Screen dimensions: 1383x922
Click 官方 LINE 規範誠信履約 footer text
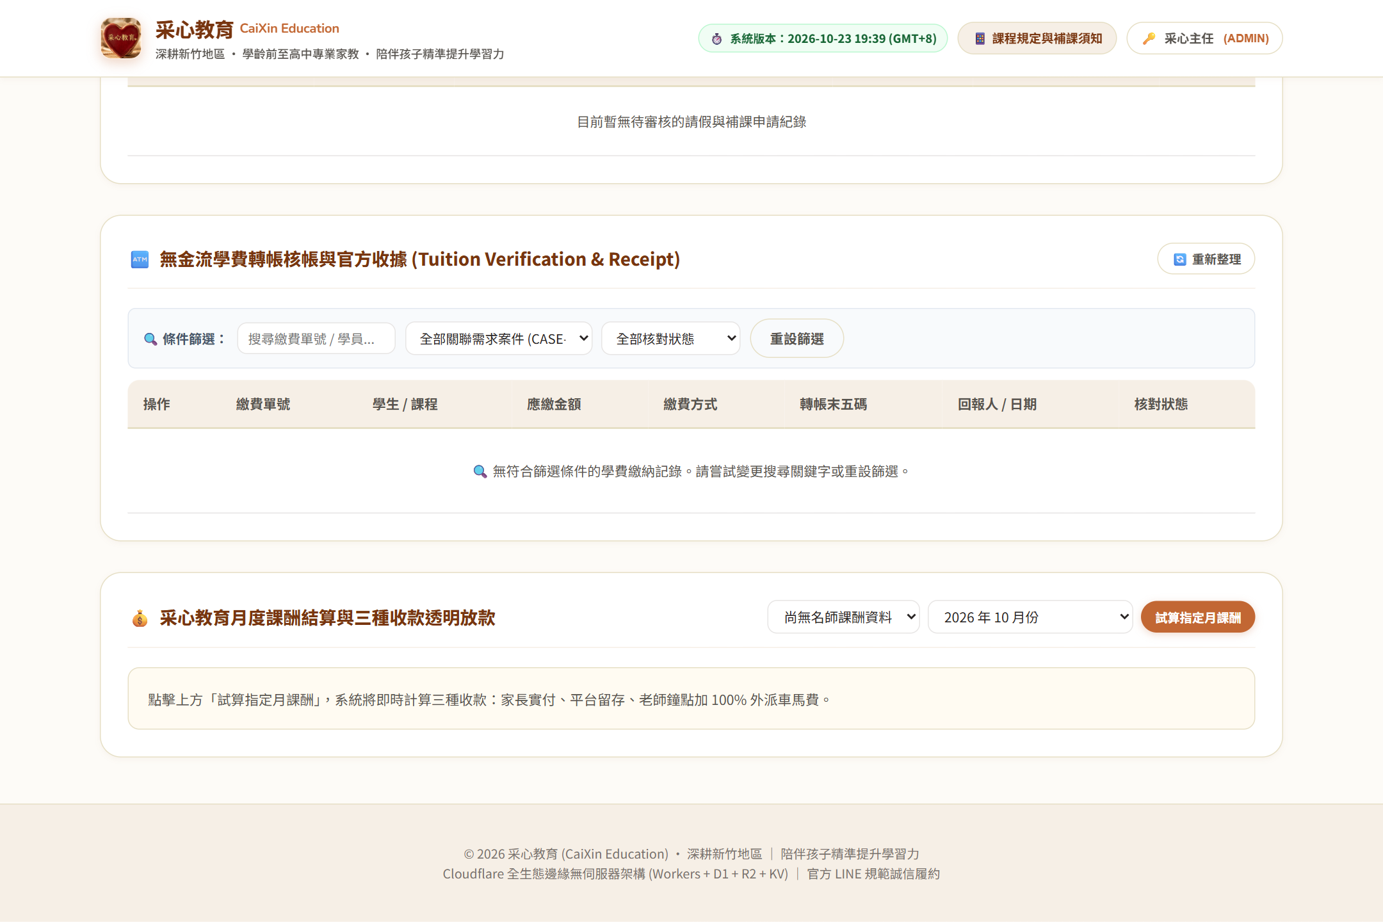(x=873, y=874)
